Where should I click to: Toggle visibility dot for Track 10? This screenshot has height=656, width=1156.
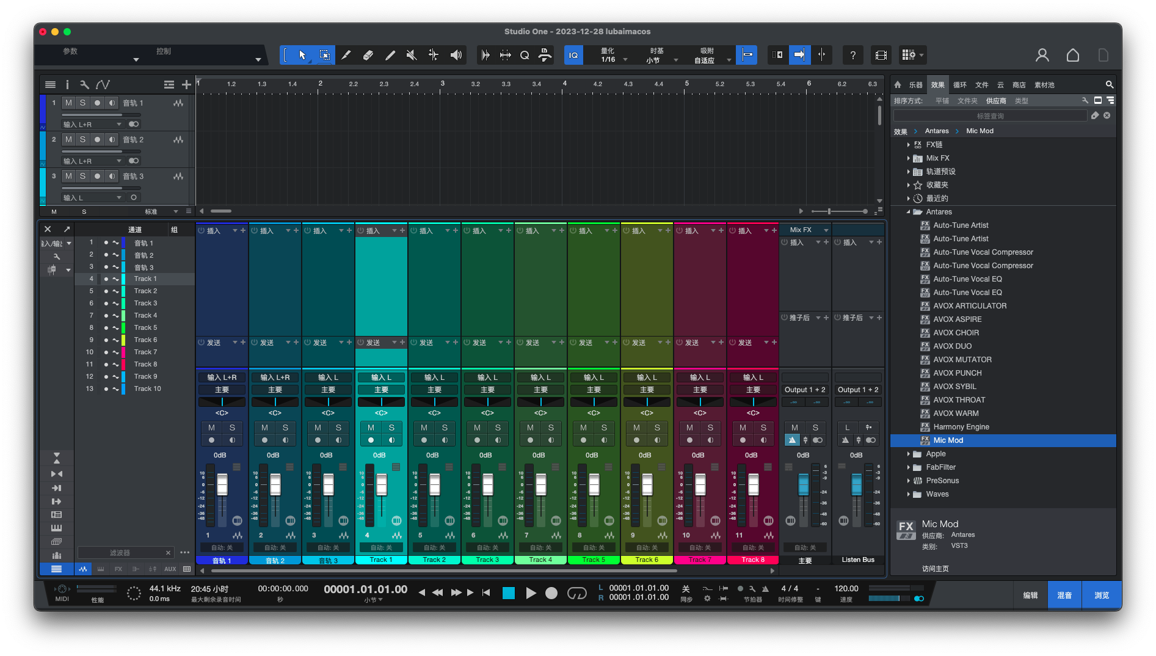click(106, 389)
